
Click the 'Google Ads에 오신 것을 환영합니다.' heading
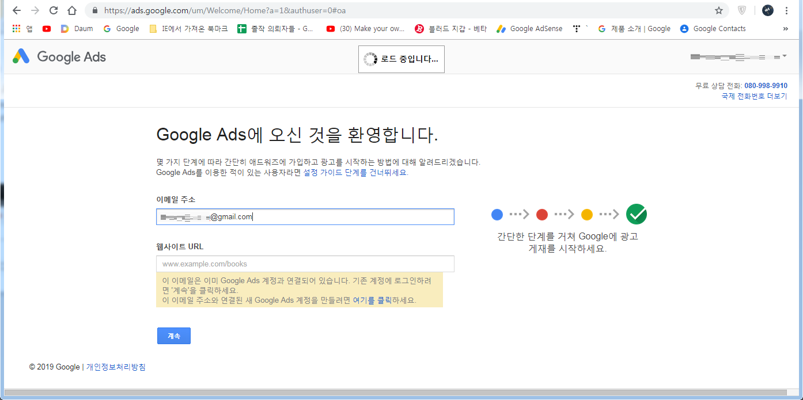coord(297,135)
